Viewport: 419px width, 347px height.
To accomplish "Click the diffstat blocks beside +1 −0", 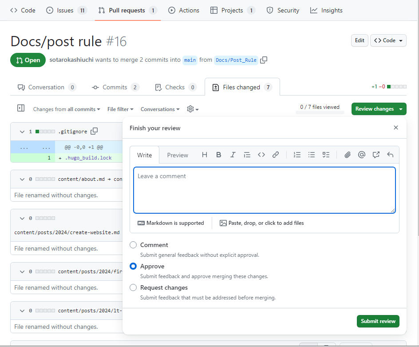I will (397, 87).
